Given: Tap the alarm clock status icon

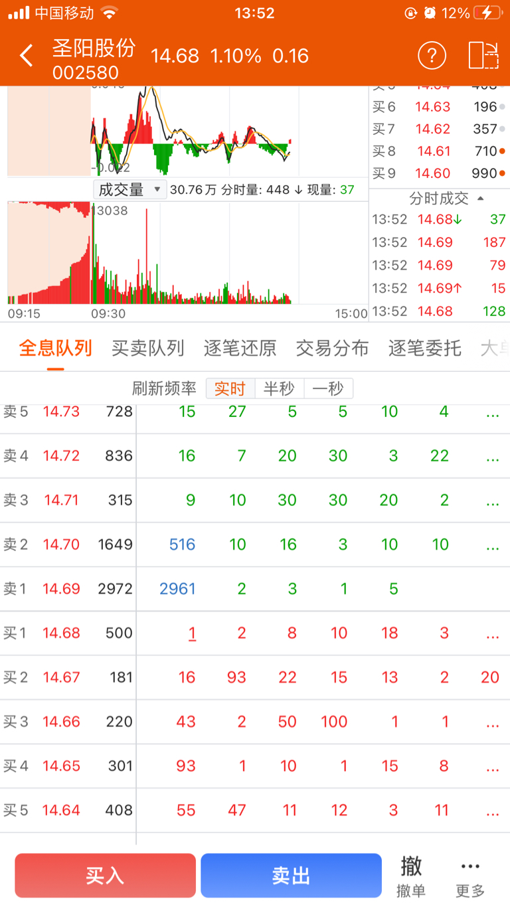Looking at the screenshot, I should [430, 13].
